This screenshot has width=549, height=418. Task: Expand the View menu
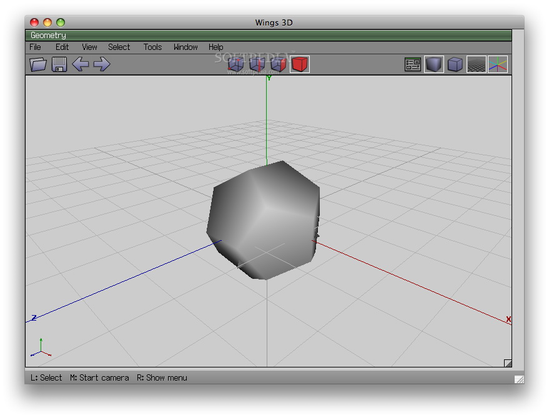[89, 47]
